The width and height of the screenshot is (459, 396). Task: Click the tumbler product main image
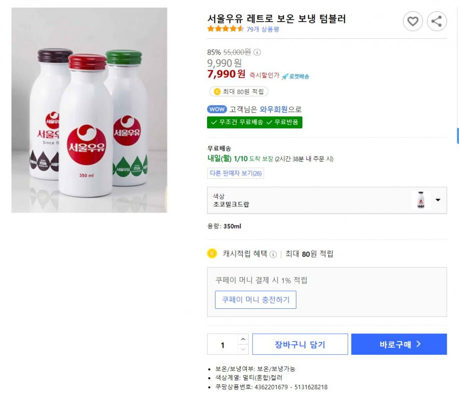click(89, 110)
